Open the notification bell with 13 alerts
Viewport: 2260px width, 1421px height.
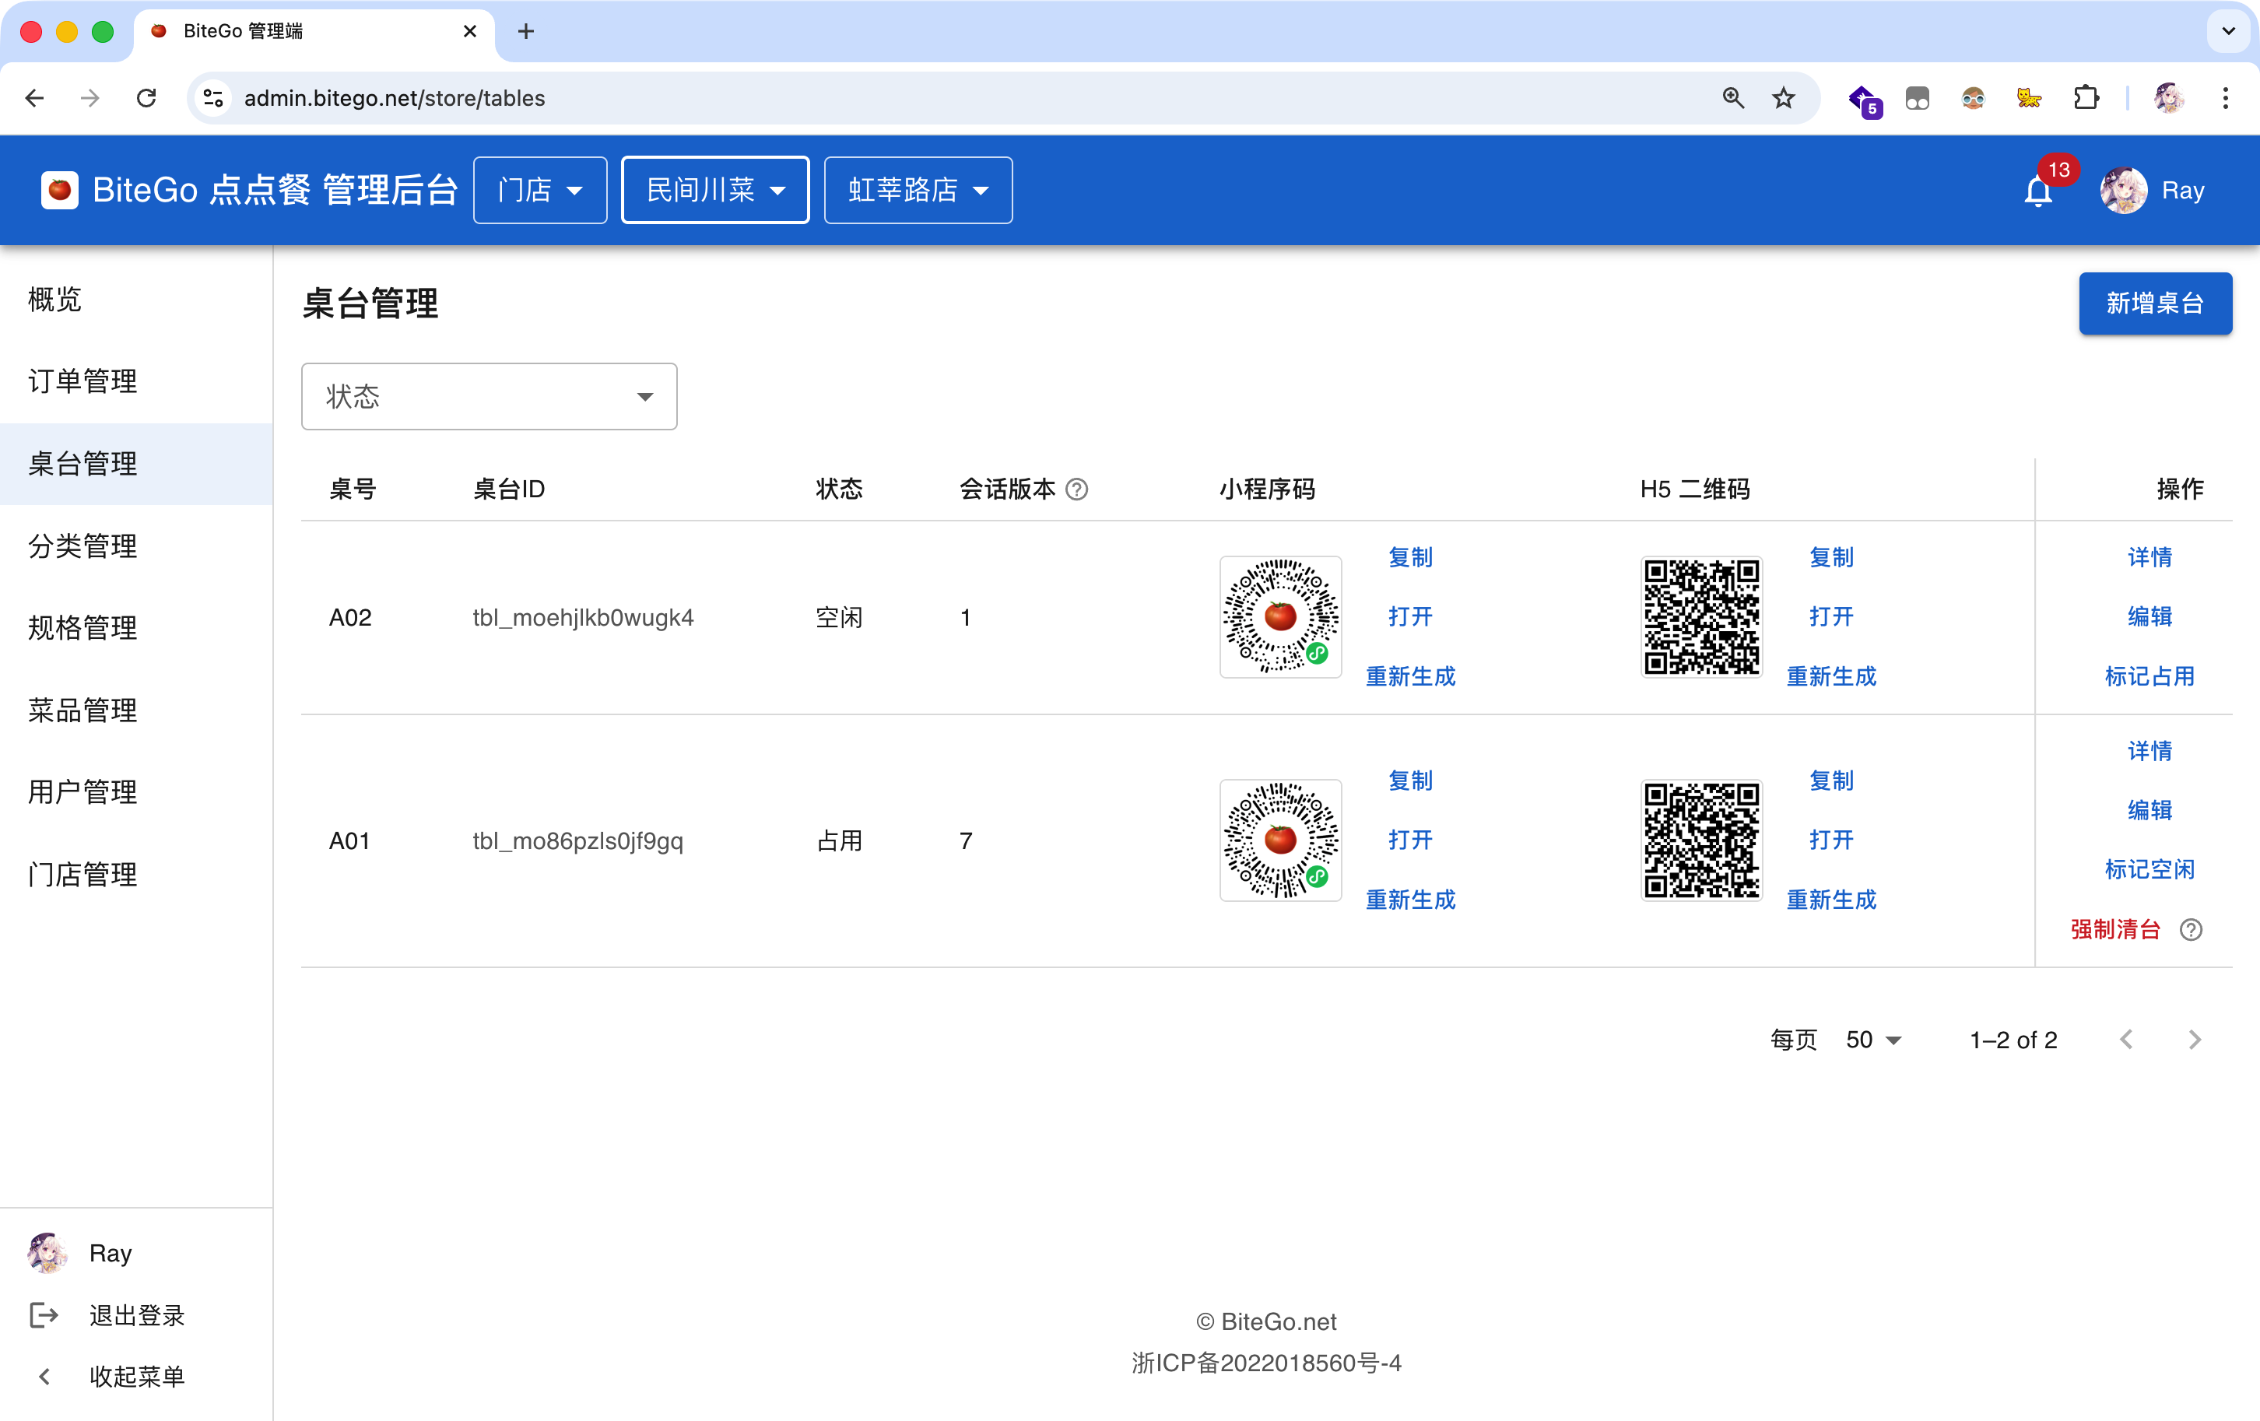click(x=2037, y=191)
